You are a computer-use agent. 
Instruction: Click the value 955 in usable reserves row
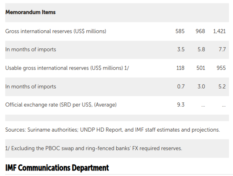(221, 68)
